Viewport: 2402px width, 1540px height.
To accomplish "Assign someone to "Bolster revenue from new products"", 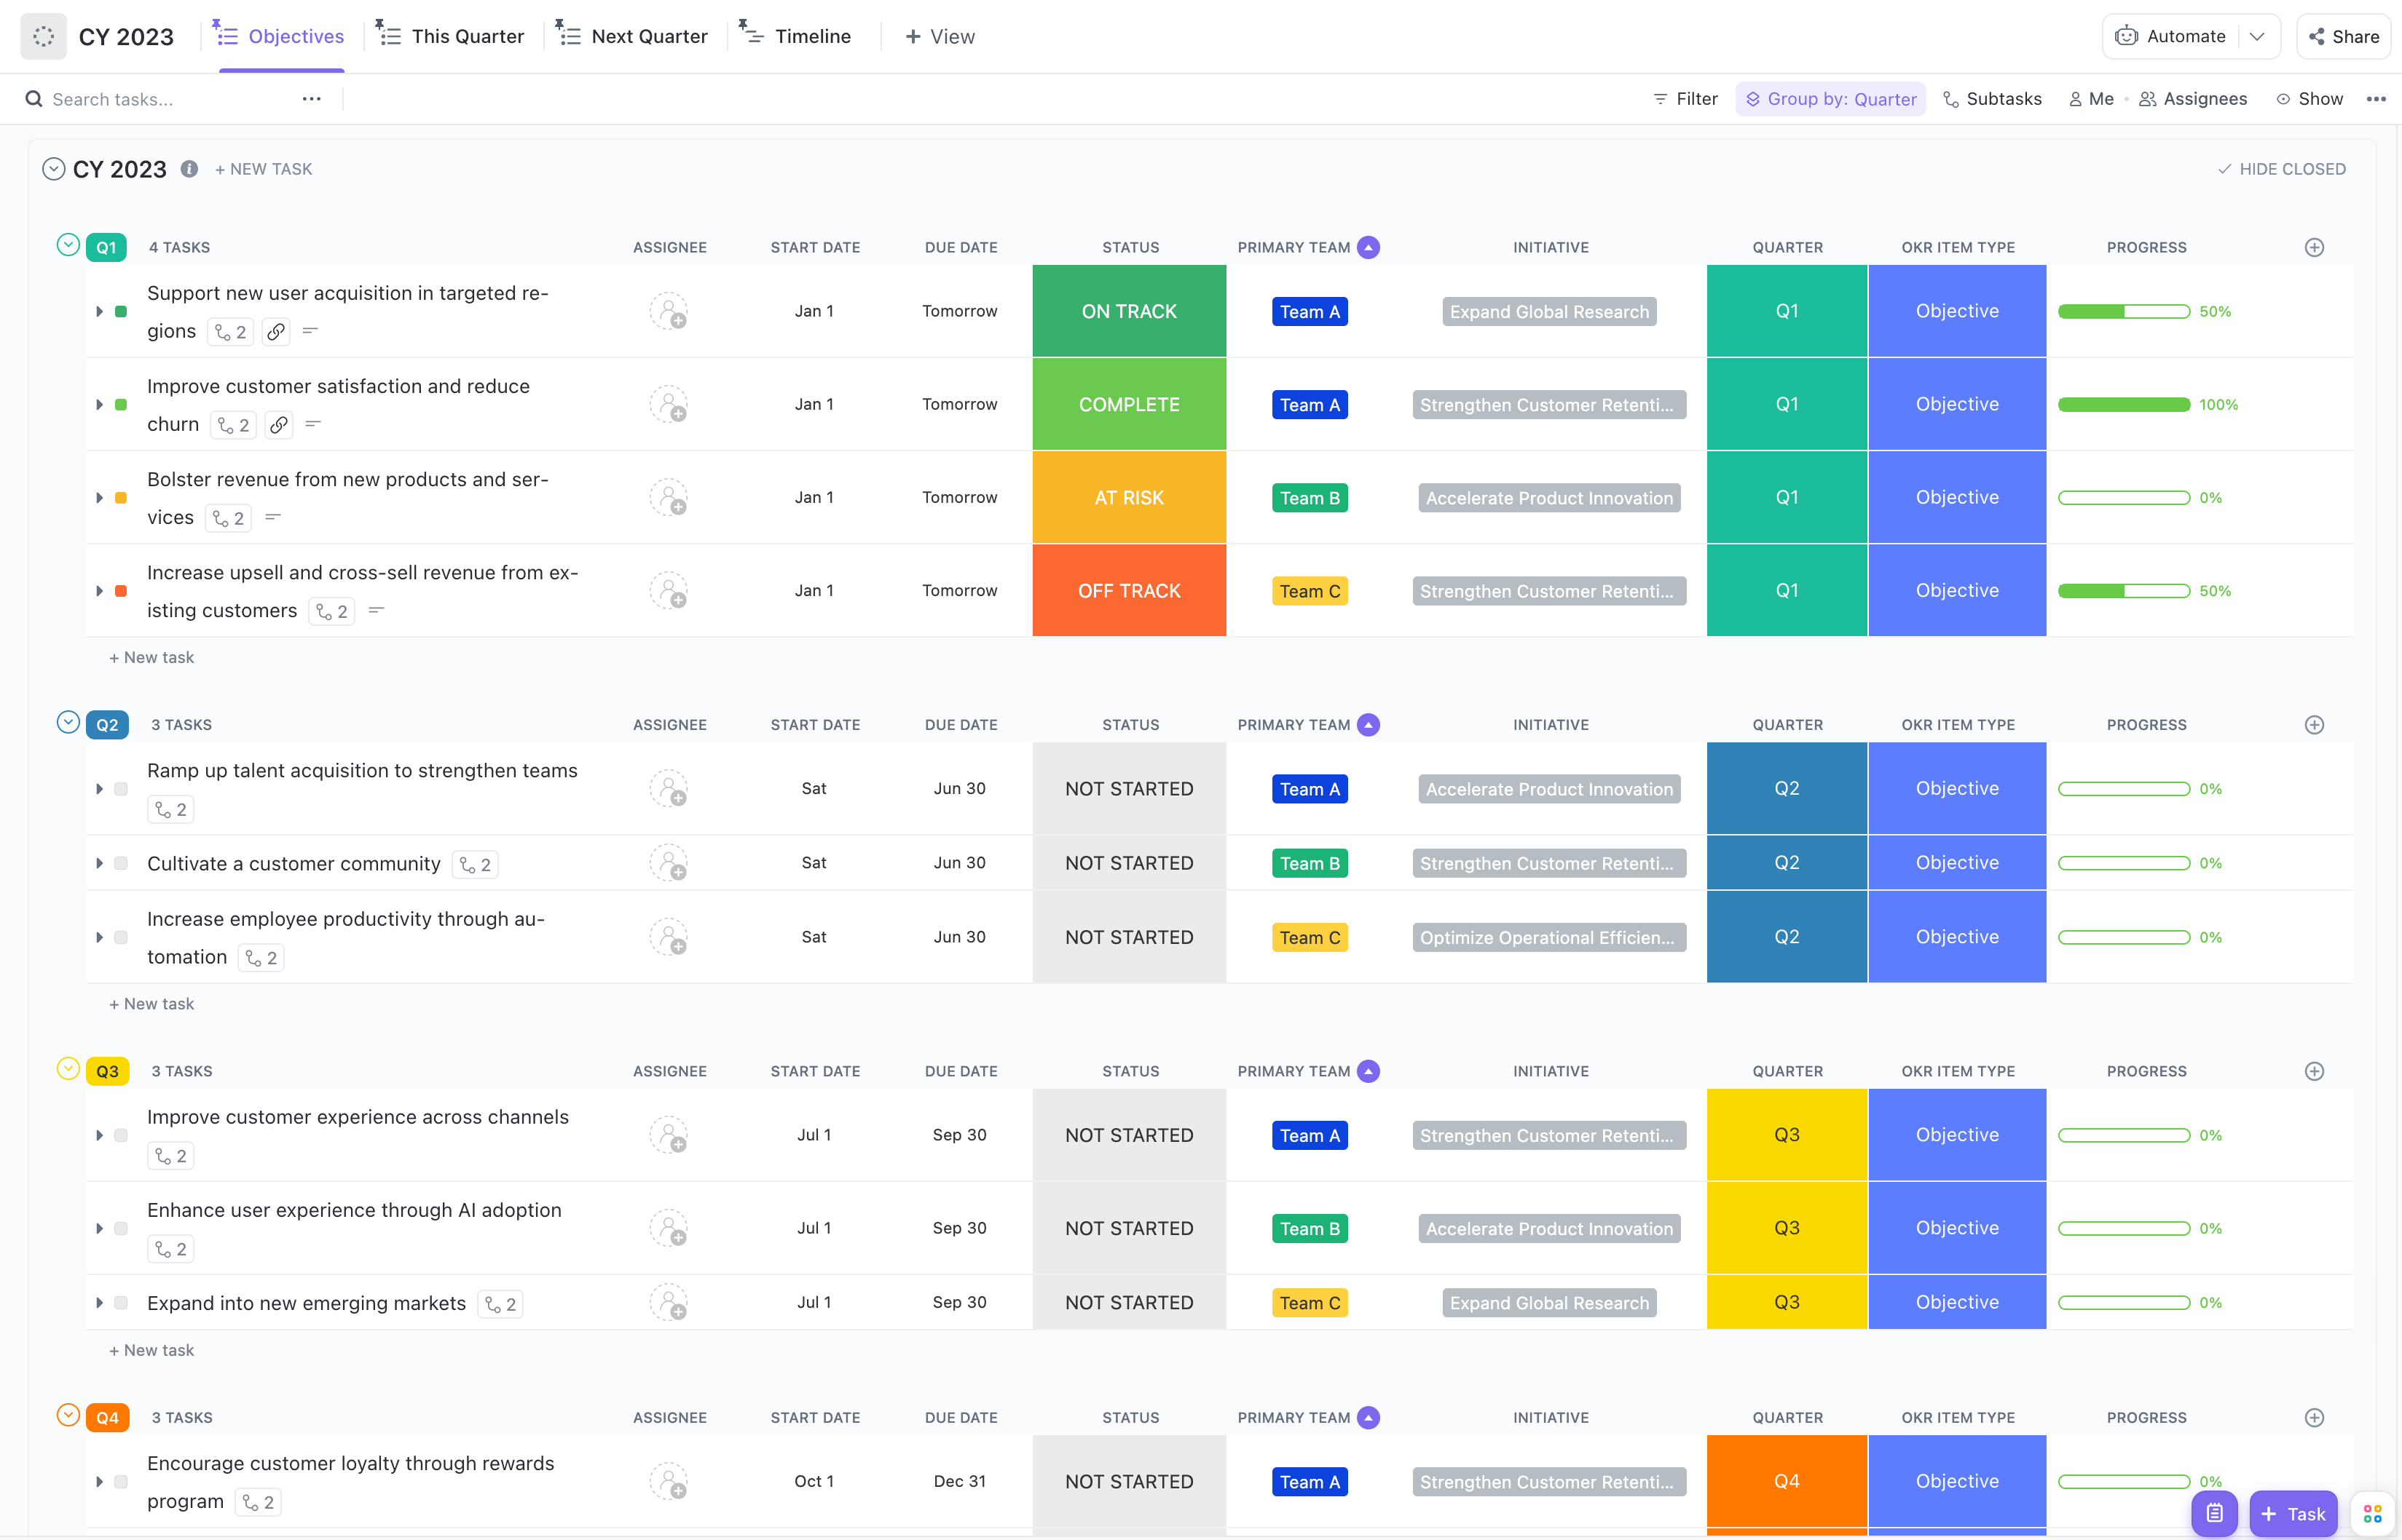I will pos(670,497).
